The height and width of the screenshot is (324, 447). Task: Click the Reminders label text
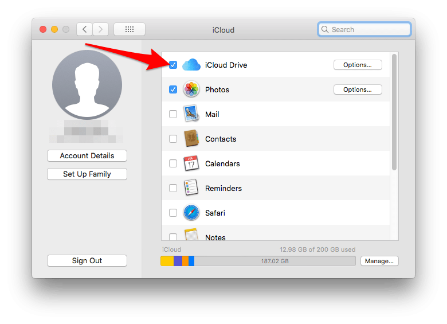(223, 188)
